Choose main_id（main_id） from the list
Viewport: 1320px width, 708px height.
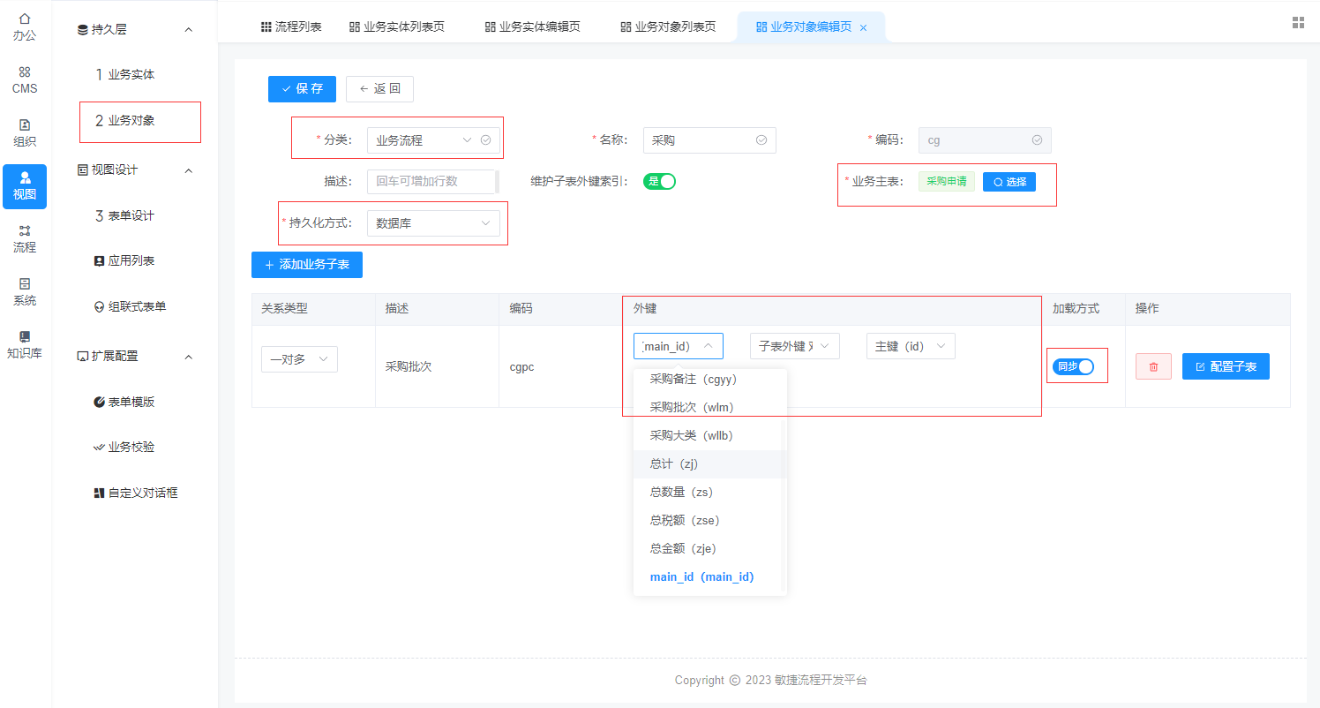pyautogui.click(x=709, y=576)
